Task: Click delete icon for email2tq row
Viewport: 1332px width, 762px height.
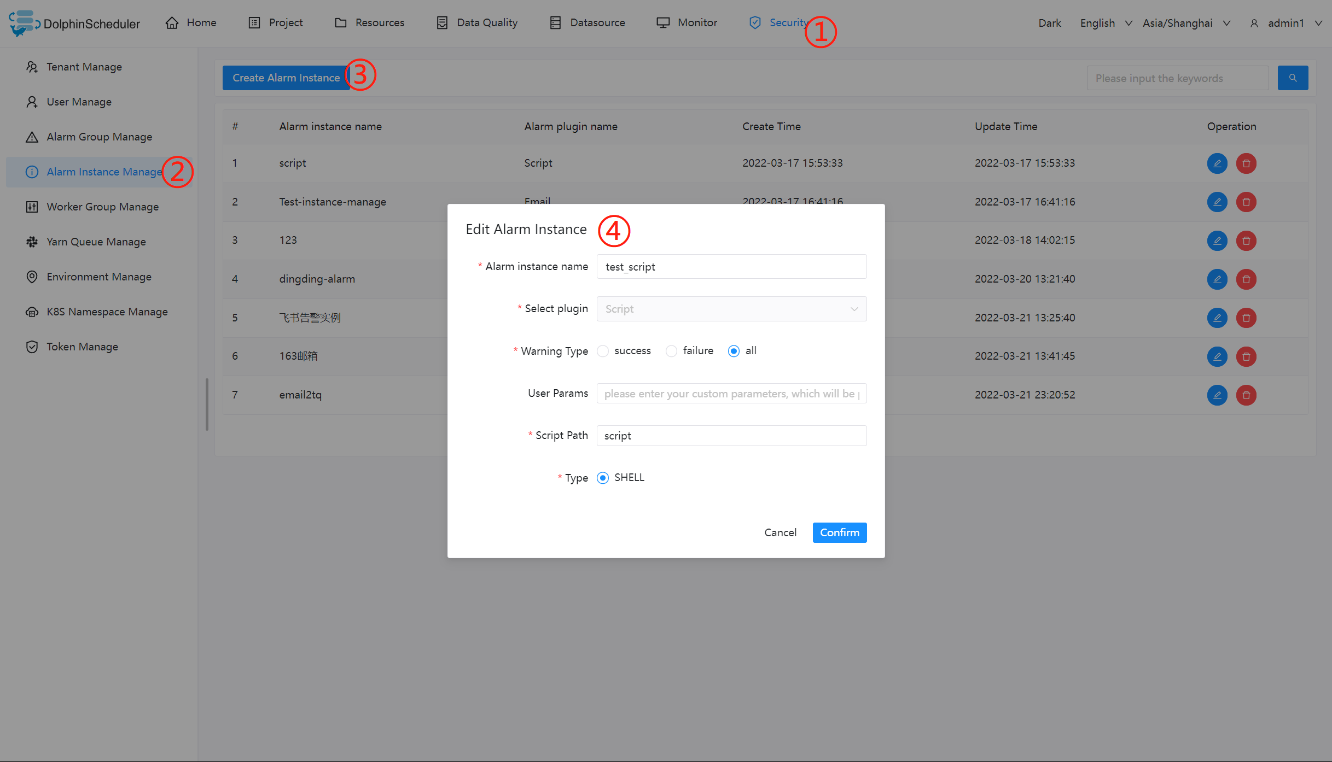Action: 1246,395
